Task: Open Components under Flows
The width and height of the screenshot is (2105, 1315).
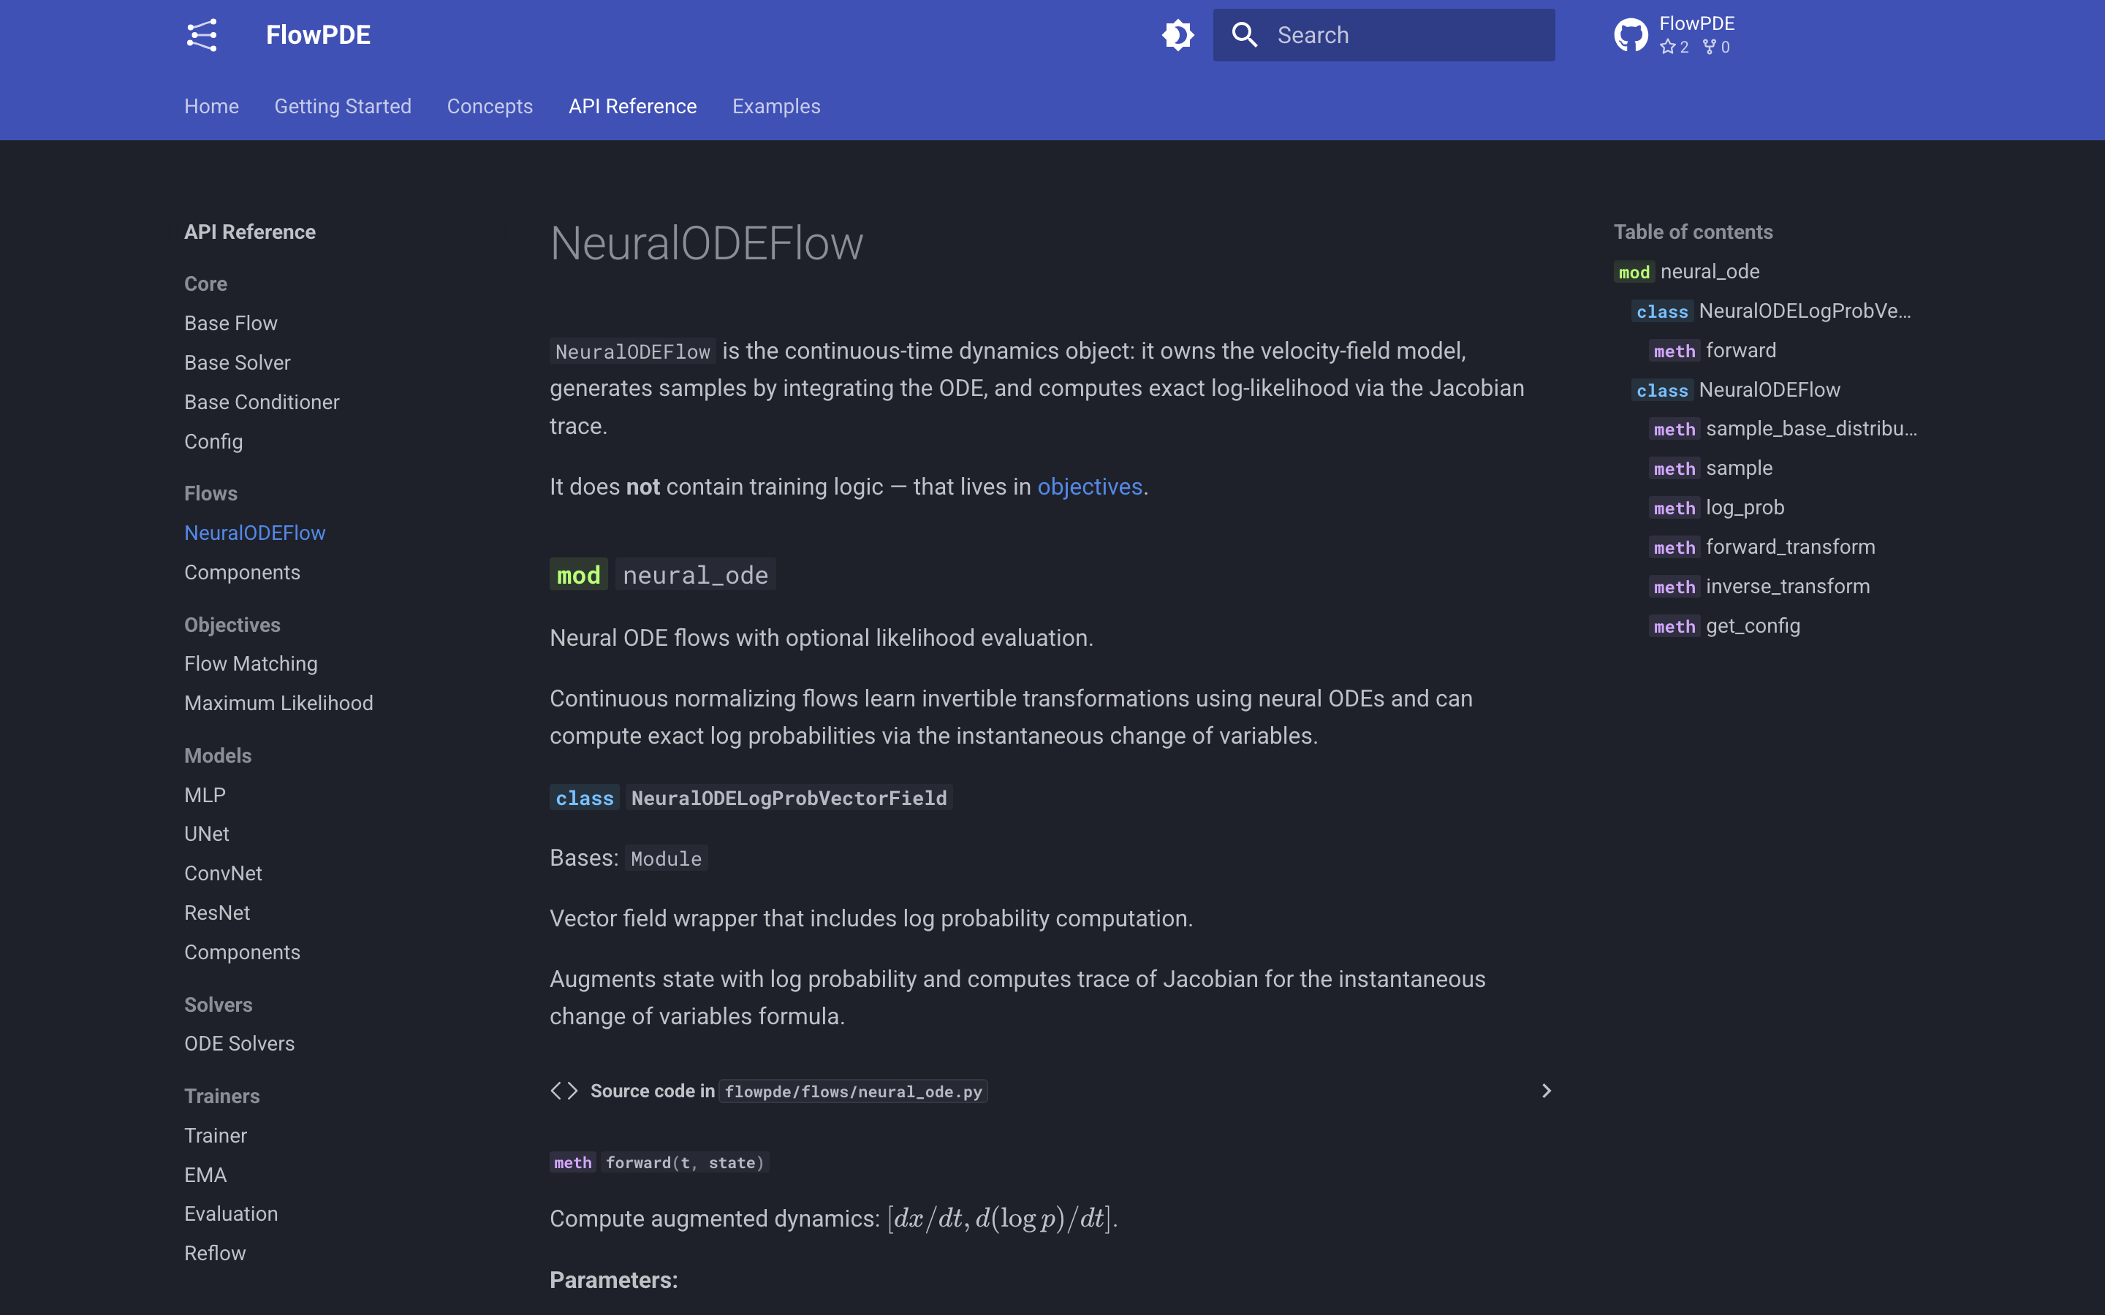Action: (242, 572)
